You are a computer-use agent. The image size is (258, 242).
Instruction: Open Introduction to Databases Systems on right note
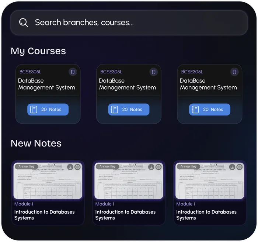206,215
